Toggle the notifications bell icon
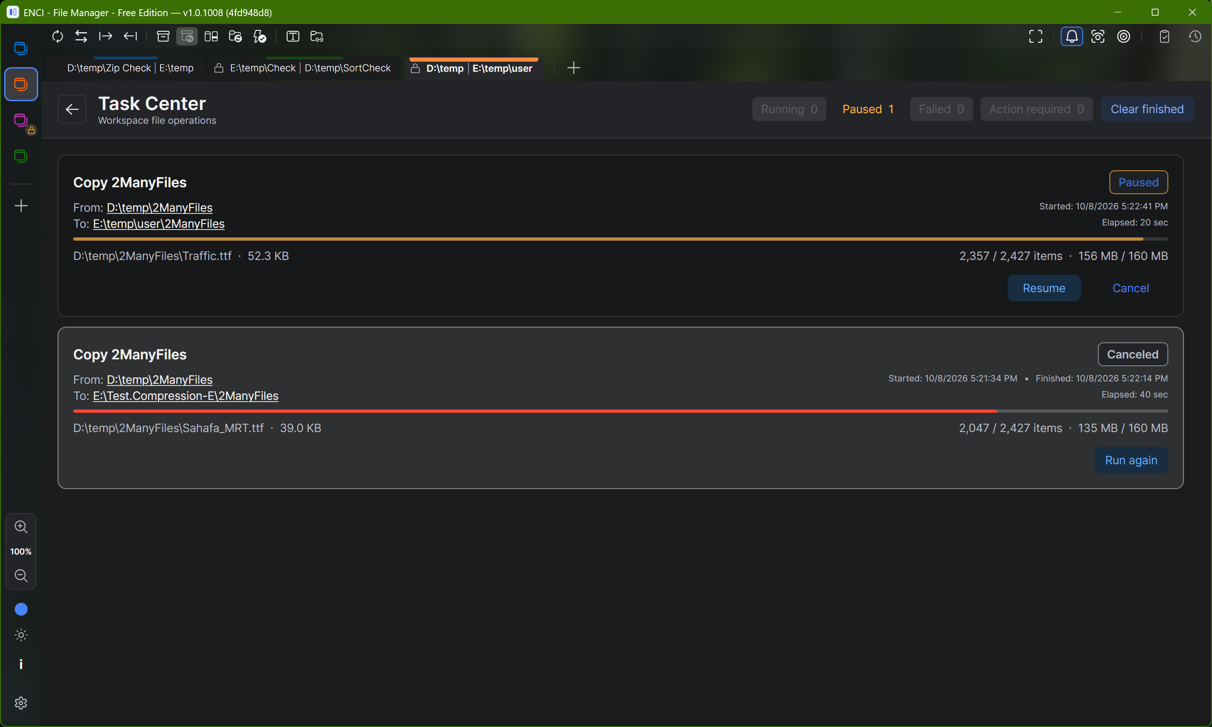 click(x=1071, y=36)
